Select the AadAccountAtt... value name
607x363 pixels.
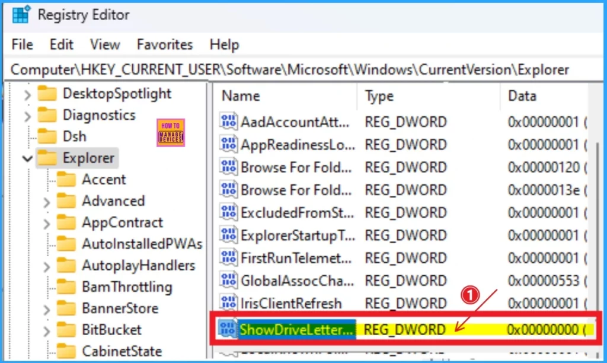(295, 122)
